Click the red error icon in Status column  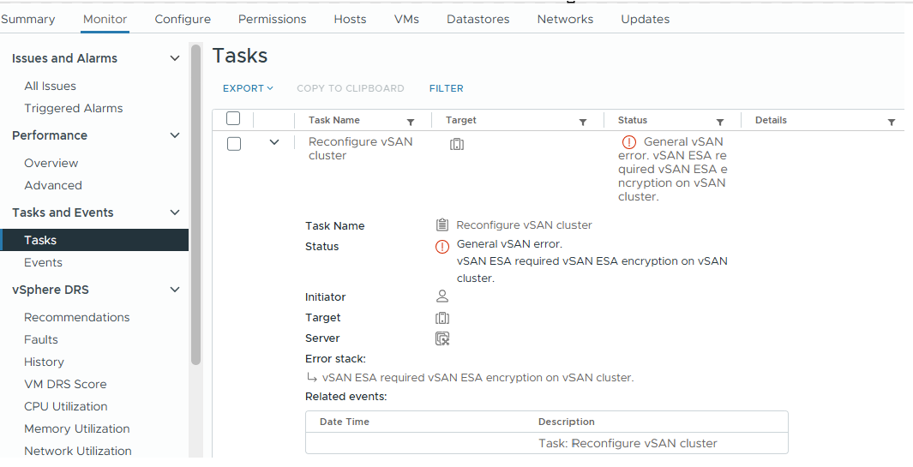click(x=629, y=142)
